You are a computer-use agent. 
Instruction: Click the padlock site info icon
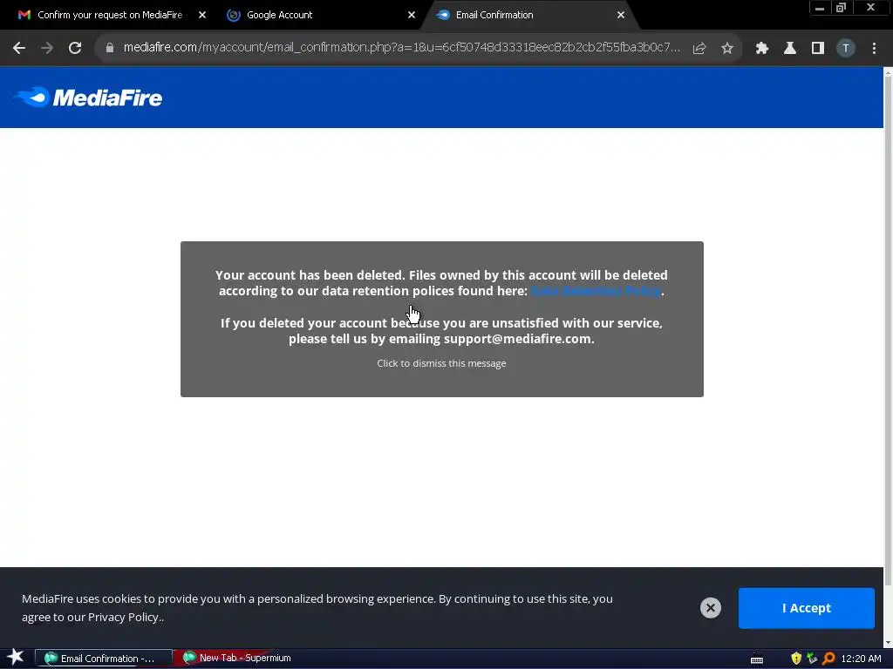click(109, 49)
